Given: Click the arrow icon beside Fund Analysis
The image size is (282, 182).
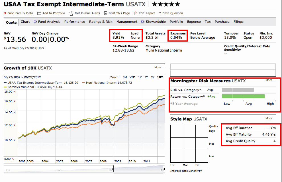Looking at the screenshot, I should pyautogui.click(x=35, y=22).
